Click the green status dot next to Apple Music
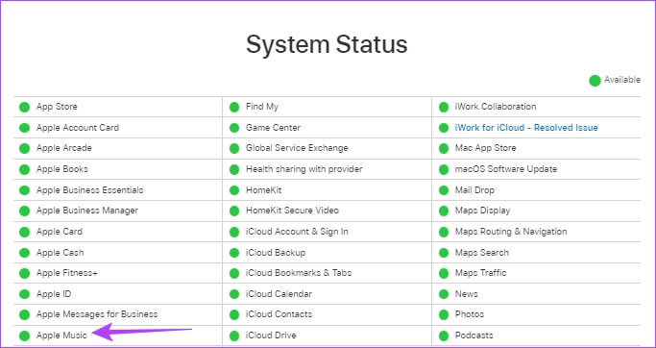 pyautogui.click(x=24, y=336)
